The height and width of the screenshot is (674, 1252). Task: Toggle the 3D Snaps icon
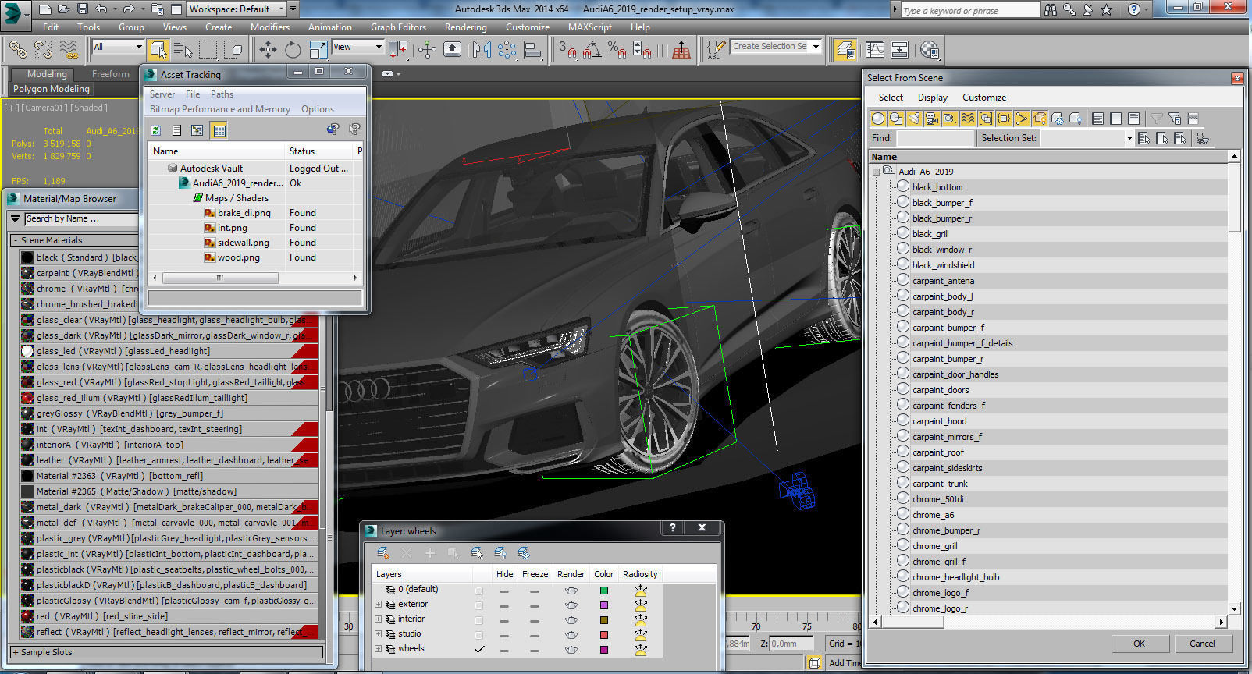pos(567,50)
